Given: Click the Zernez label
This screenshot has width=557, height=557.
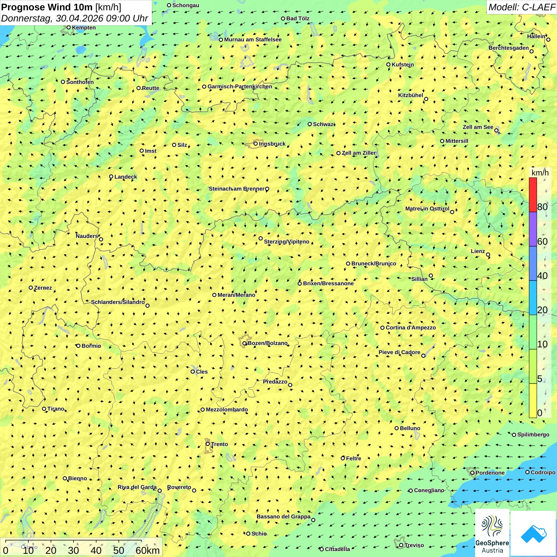Looking at the screenshot, I should tap(43, 288).
